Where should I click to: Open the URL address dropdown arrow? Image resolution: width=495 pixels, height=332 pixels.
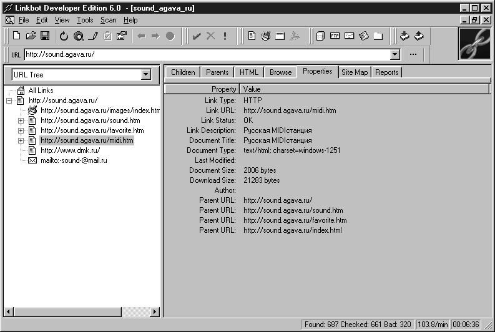pyautogui.click(x=395, y=54)
